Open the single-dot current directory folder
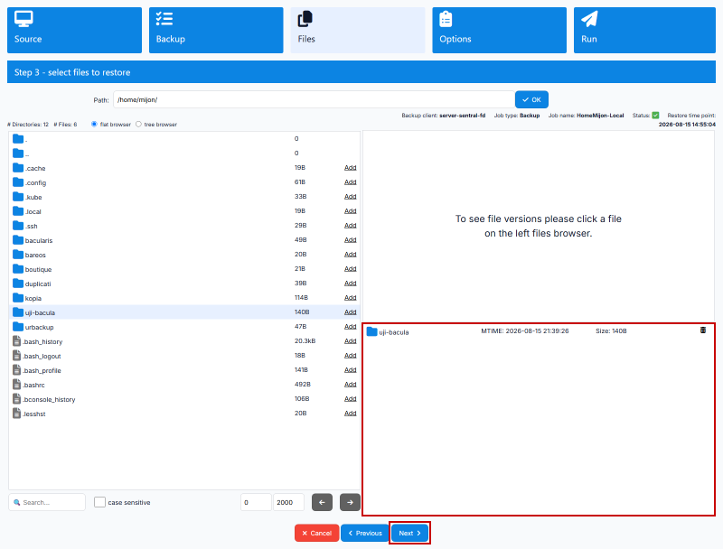Viewport: 723px width, 549px height. [x=18, y=139]
